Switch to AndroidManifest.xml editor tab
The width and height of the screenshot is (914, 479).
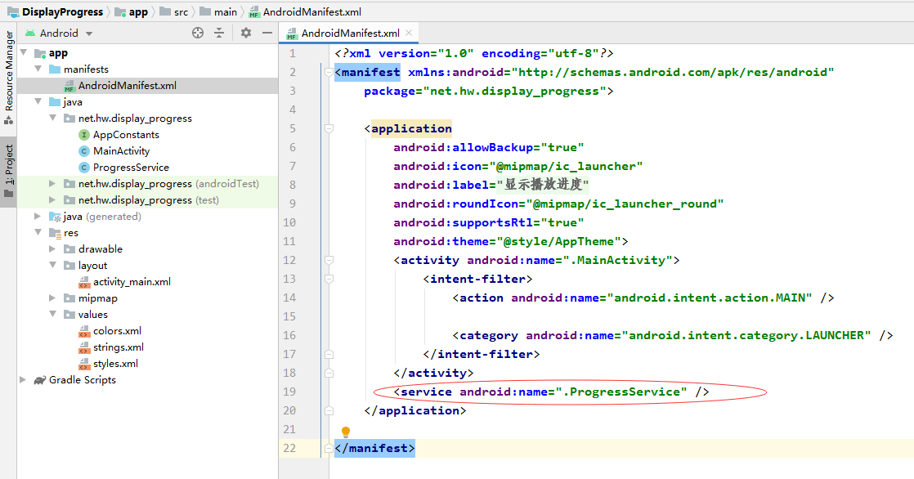click(x=350, y=34)
